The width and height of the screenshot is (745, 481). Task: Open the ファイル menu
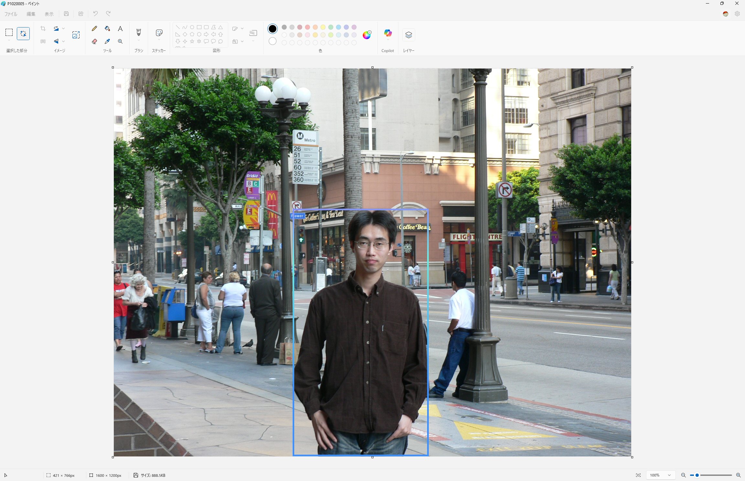[x=11, y=14]
